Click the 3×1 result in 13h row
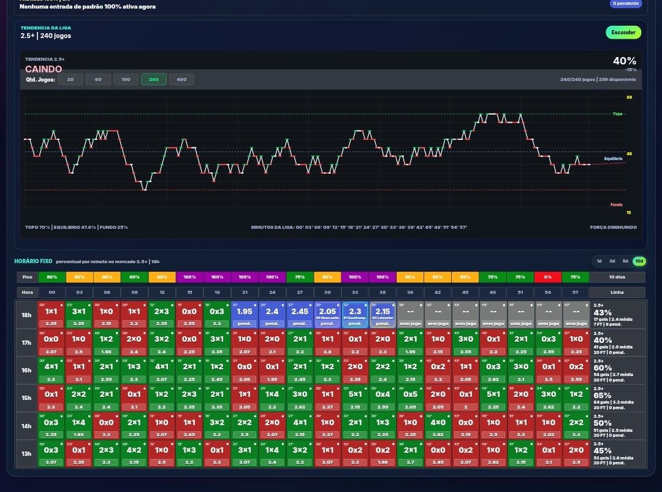662x492 pixels. [x=245, y=453]
